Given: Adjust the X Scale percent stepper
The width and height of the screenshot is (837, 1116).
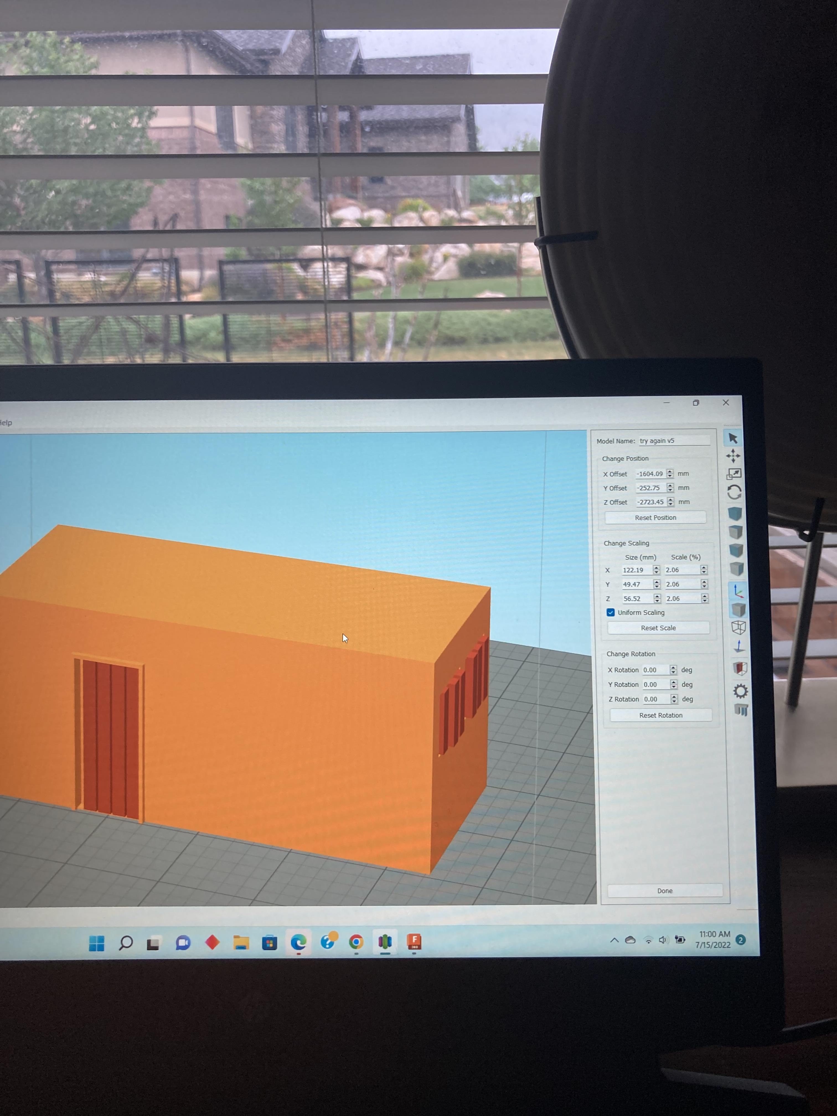Looking at the screenshot, I should (x=704, y=570).
